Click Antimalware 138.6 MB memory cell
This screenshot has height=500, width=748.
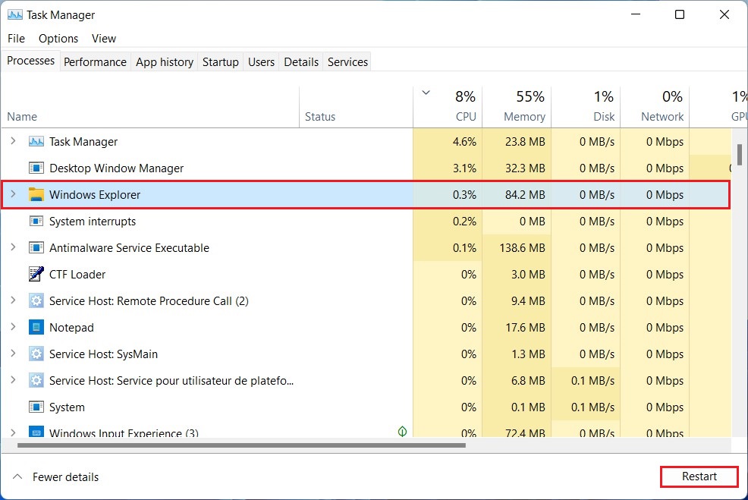(x=517, y=247)
